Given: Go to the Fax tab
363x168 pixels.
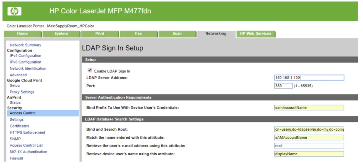Looking at the screenshot, I should pyautogui.click(x=138, y=34).
